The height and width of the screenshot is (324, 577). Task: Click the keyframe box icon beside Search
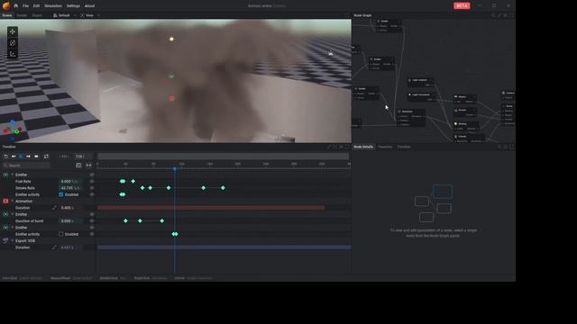78,166
